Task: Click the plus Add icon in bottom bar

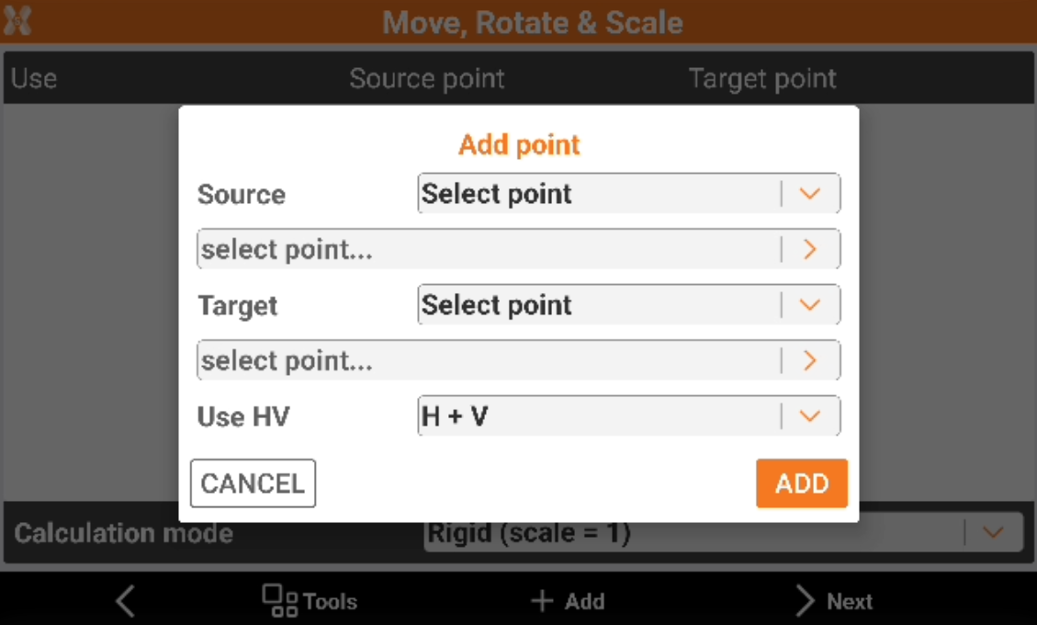Action: 542,601
